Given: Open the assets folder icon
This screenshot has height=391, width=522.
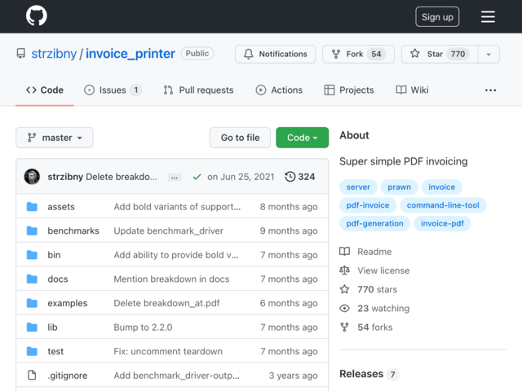Looking at the screenshot, I should tap(32, 207).
